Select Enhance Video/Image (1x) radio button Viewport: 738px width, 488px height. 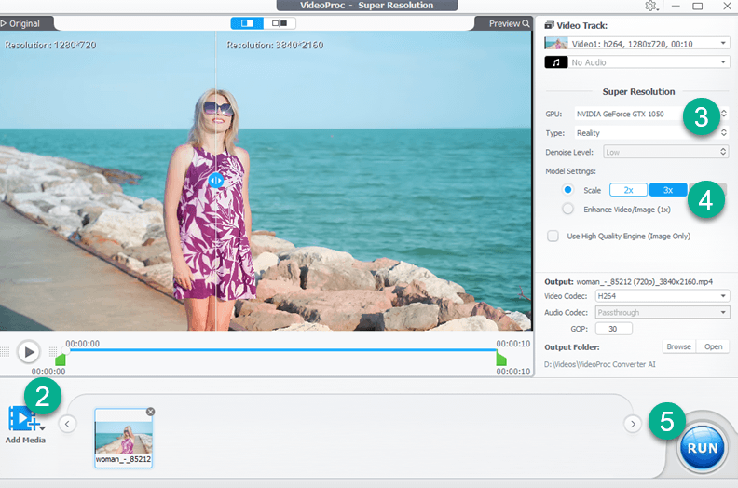[x=567, y=209]
